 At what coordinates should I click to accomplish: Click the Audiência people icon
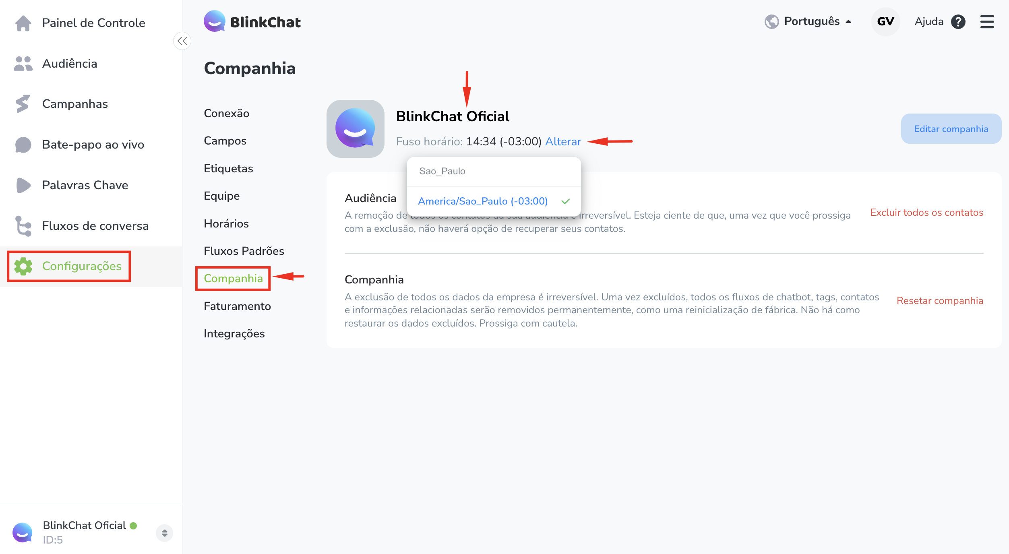tap(23, 64)
